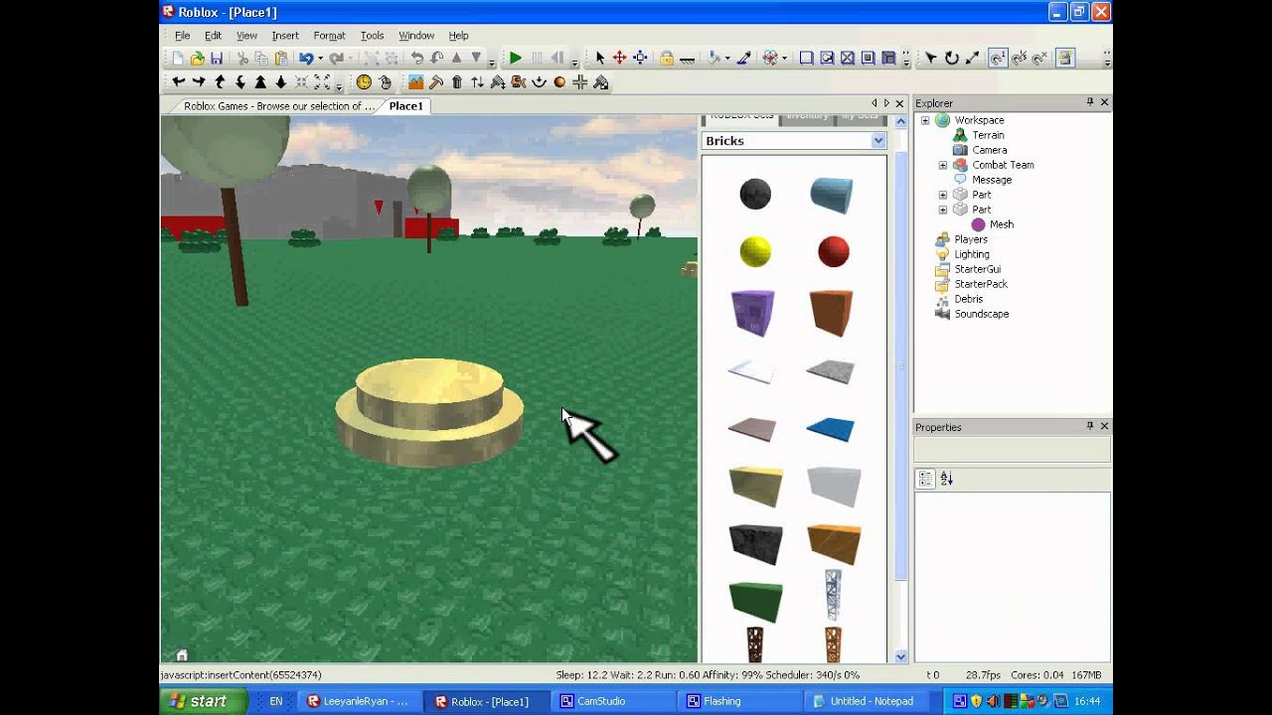Select StarterPack in the Explorer tree
The height and width of the screenshot is (715, 1272).
[x=981, y=284]
